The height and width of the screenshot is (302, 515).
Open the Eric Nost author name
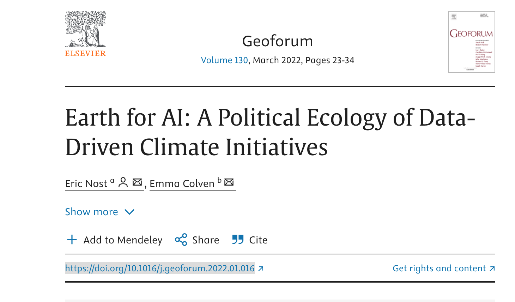point(86,184)
